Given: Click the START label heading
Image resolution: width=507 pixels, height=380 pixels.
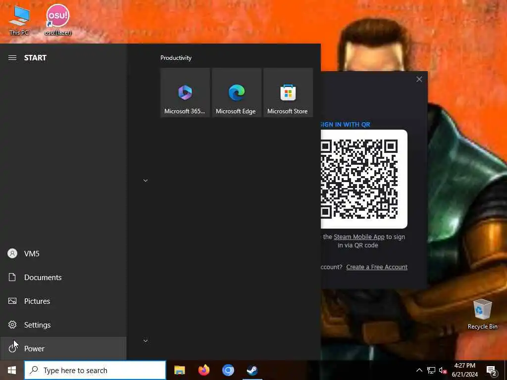Looking at the screenshot, I should tap(35, 58).
